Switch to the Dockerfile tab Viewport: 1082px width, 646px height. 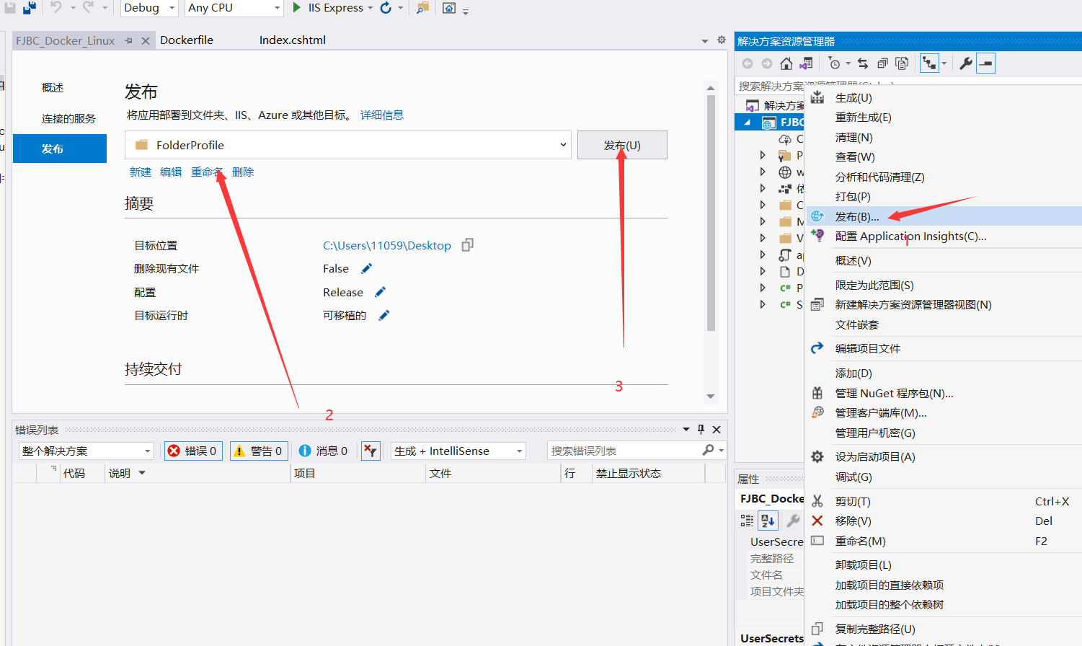(187, 40)
